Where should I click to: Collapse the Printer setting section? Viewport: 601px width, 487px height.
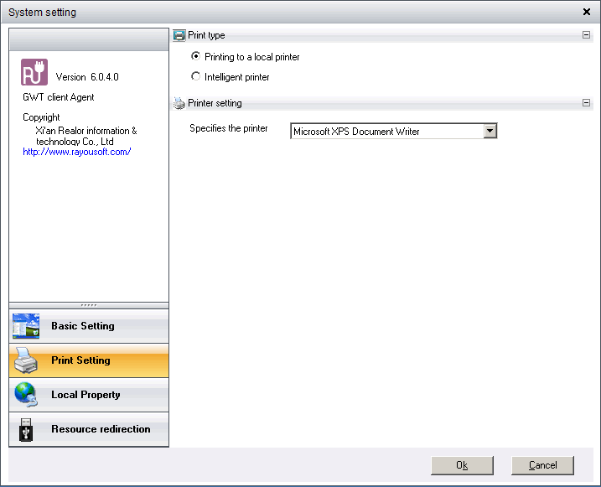click(x=586, y=103)
